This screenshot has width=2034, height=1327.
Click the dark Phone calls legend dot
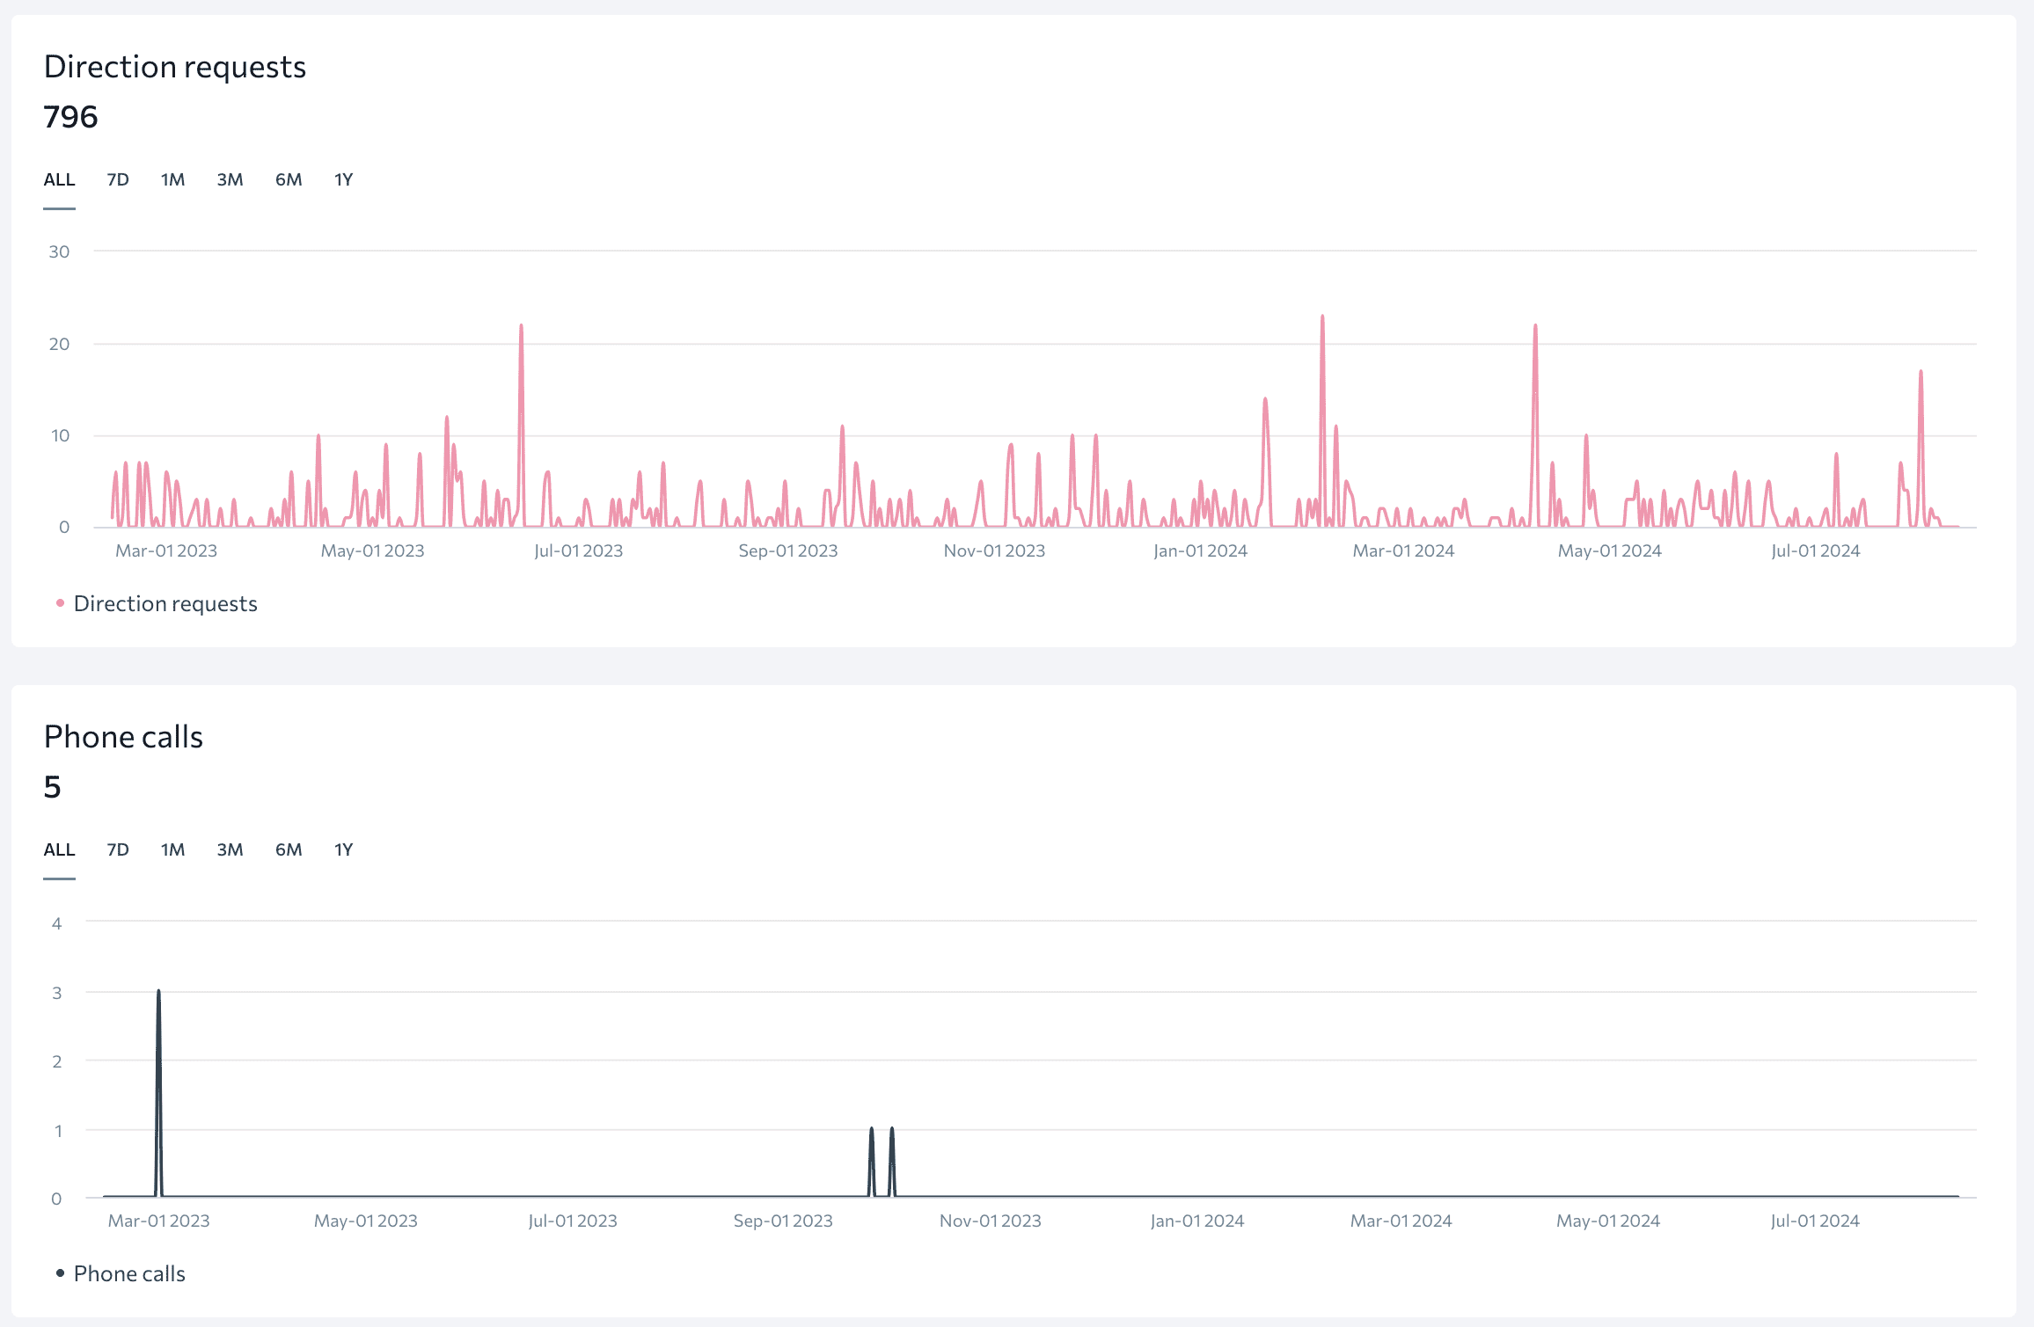click(x=60, y=1273)
